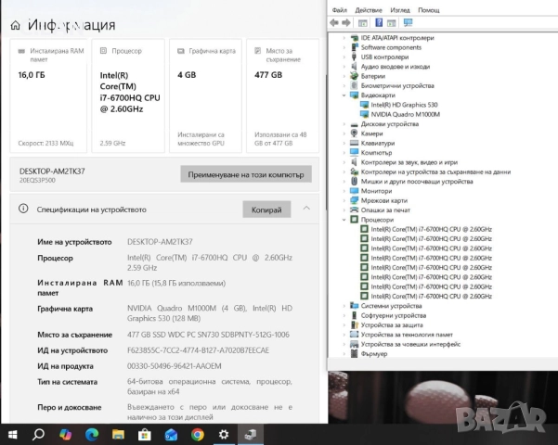Click Преименуване на този компютър button
Viewport: 558px width, 445px height.
tap(246, 174)
